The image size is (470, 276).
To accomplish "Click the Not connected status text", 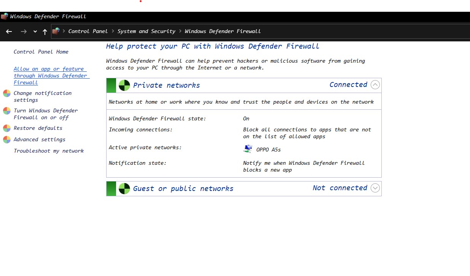I will click(x=340, y=188).
